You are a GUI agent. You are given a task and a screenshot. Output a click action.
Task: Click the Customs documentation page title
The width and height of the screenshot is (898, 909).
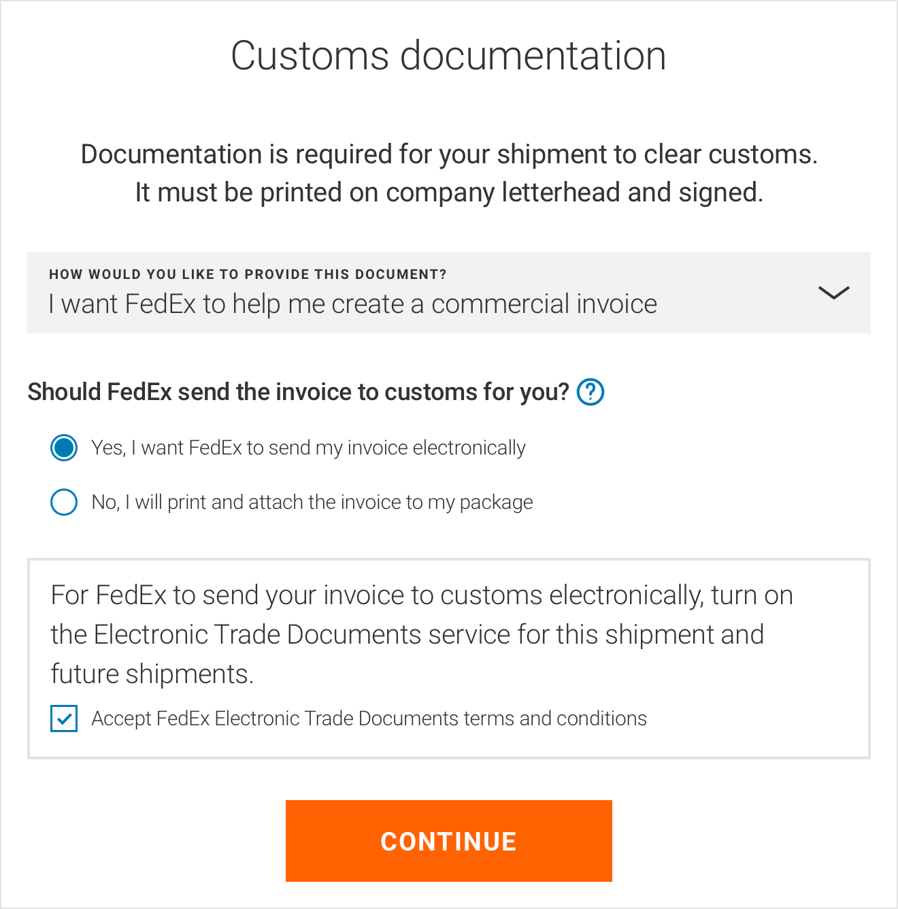tap(449, 56)
